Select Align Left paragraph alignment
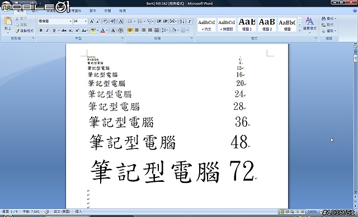 pos(130,30)
